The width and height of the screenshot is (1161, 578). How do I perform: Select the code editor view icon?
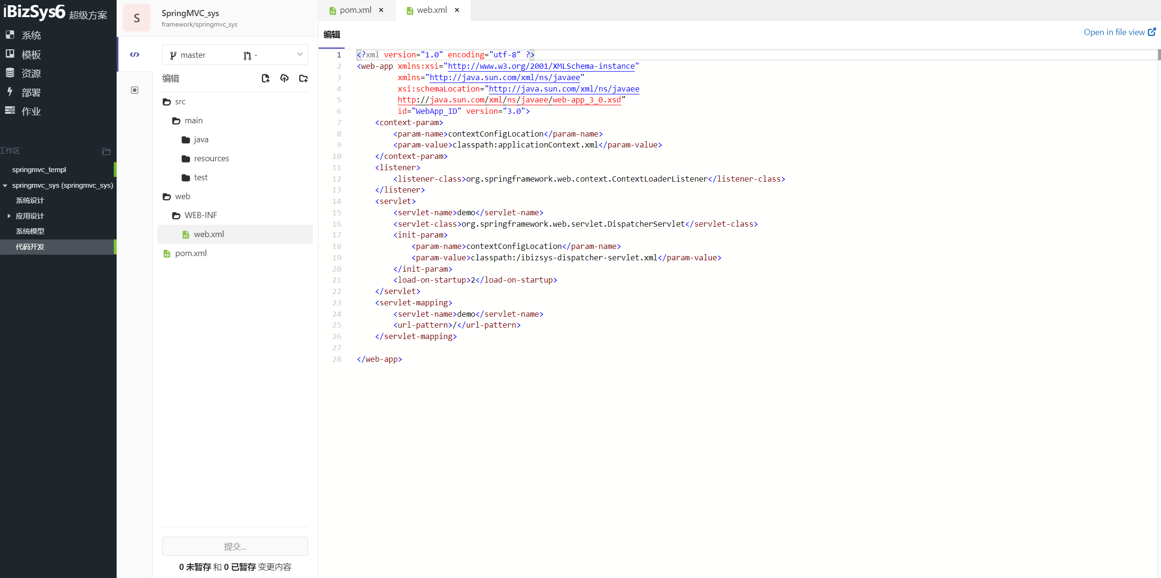tap(135, 55)
